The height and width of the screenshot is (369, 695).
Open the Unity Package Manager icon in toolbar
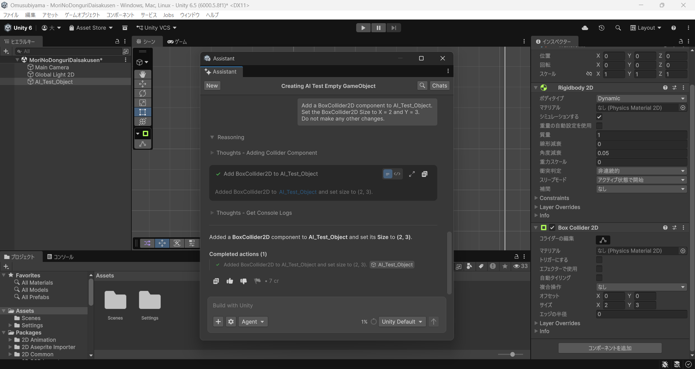(x=125, y=28)
